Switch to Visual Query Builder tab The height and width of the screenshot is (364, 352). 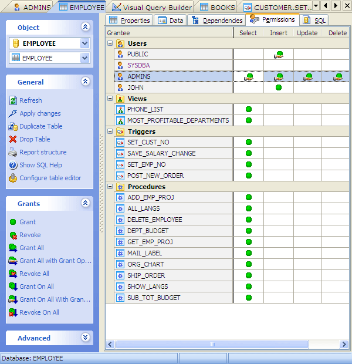(x=152, y=8)
